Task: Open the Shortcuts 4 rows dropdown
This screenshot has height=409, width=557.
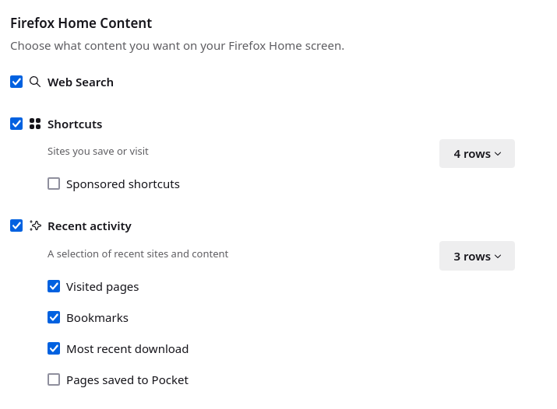Action: click(477, 153)
